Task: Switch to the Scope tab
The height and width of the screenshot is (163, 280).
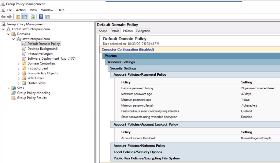Action: (103, 31)
